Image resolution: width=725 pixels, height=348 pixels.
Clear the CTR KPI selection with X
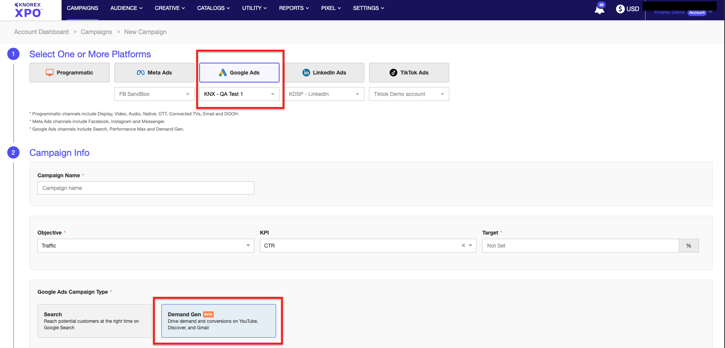pos(463,246)
